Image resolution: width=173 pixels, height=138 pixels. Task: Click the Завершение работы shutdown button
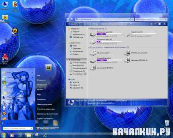tap(48, 128)
